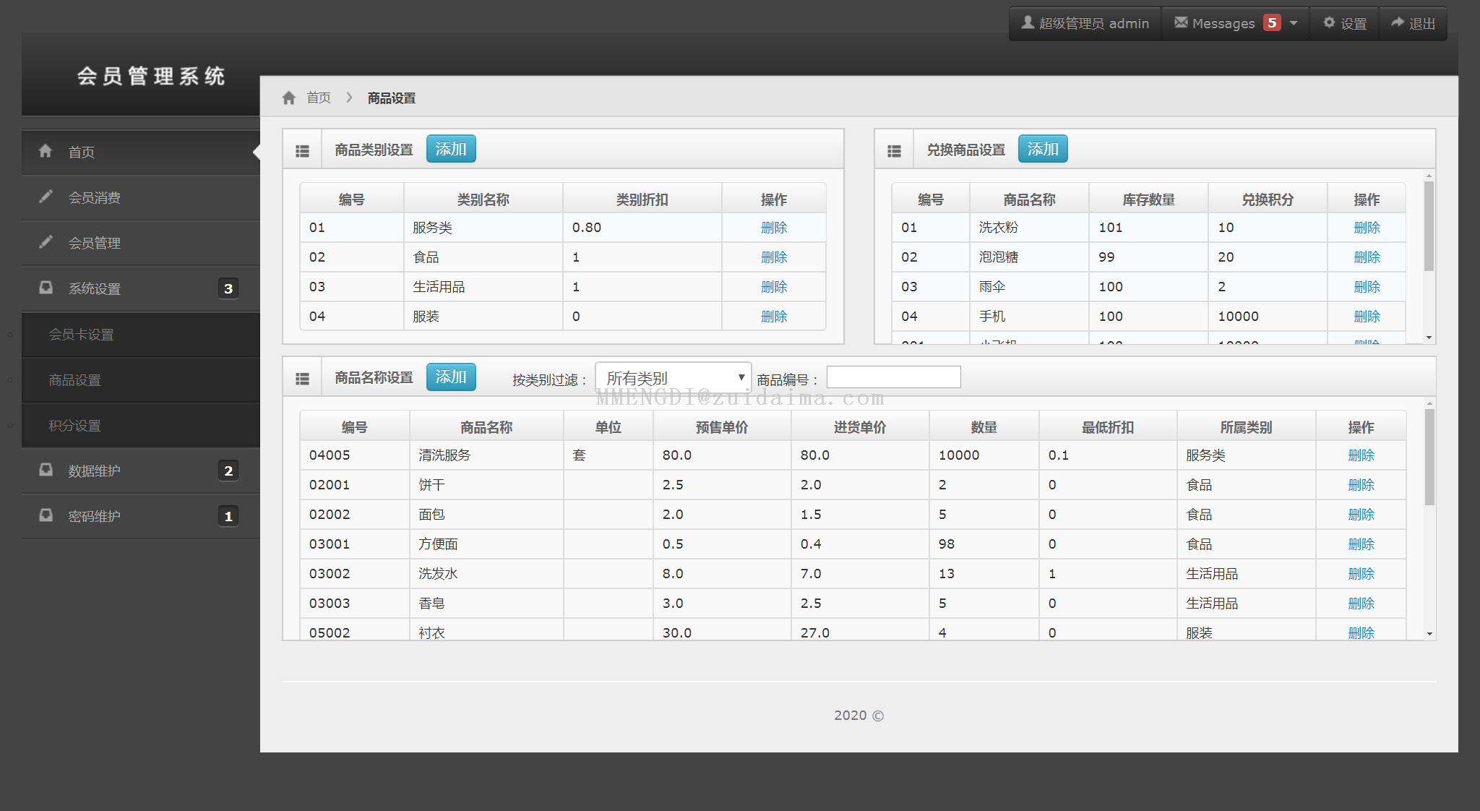
Task: Delete the 方便面 product row
Action: [1361, 544]
